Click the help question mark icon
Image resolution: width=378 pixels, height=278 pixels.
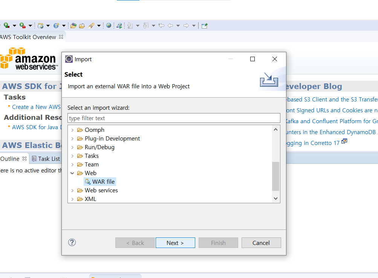(x=72, y=242)
